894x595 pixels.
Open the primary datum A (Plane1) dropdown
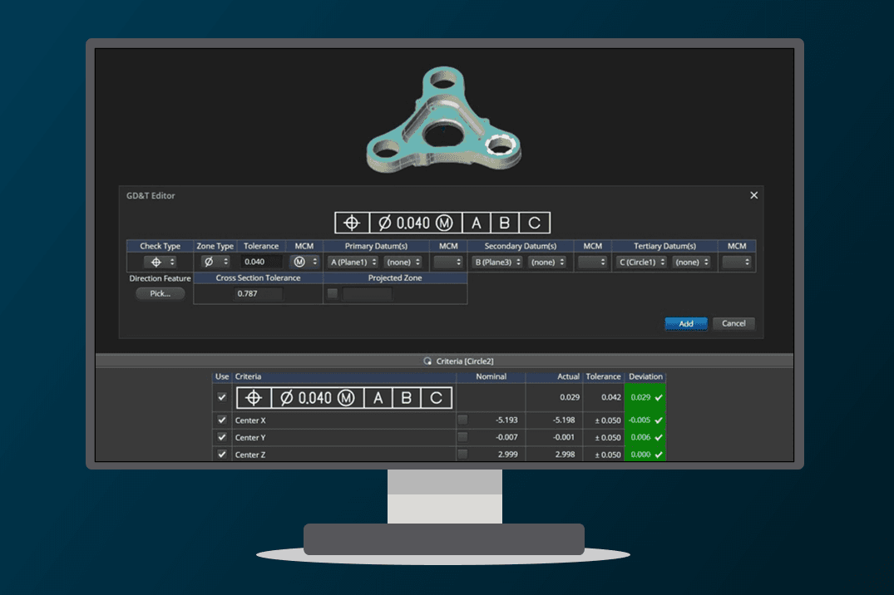pos(352,262)
